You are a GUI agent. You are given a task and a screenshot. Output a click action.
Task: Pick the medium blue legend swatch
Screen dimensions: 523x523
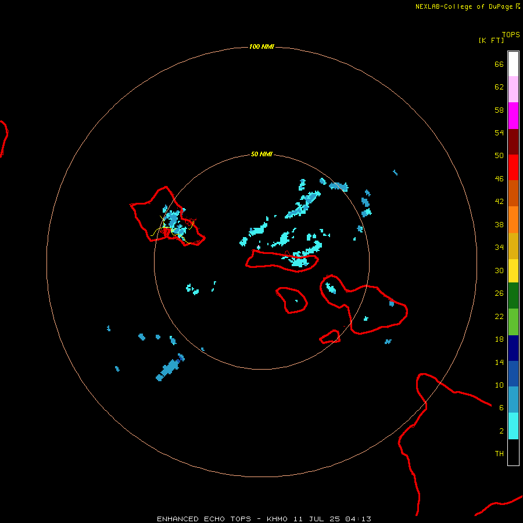coord(513,374)
